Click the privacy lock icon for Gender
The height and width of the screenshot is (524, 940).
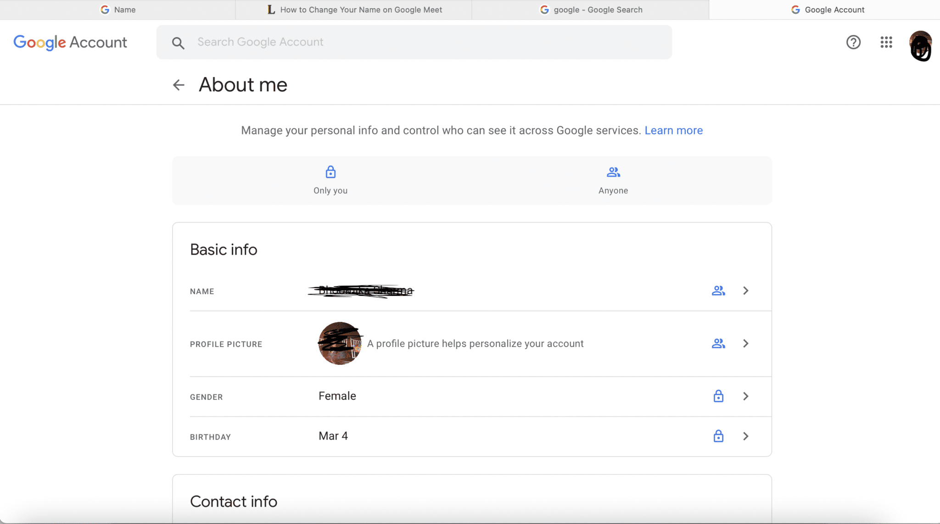click(x=718, y=396)
